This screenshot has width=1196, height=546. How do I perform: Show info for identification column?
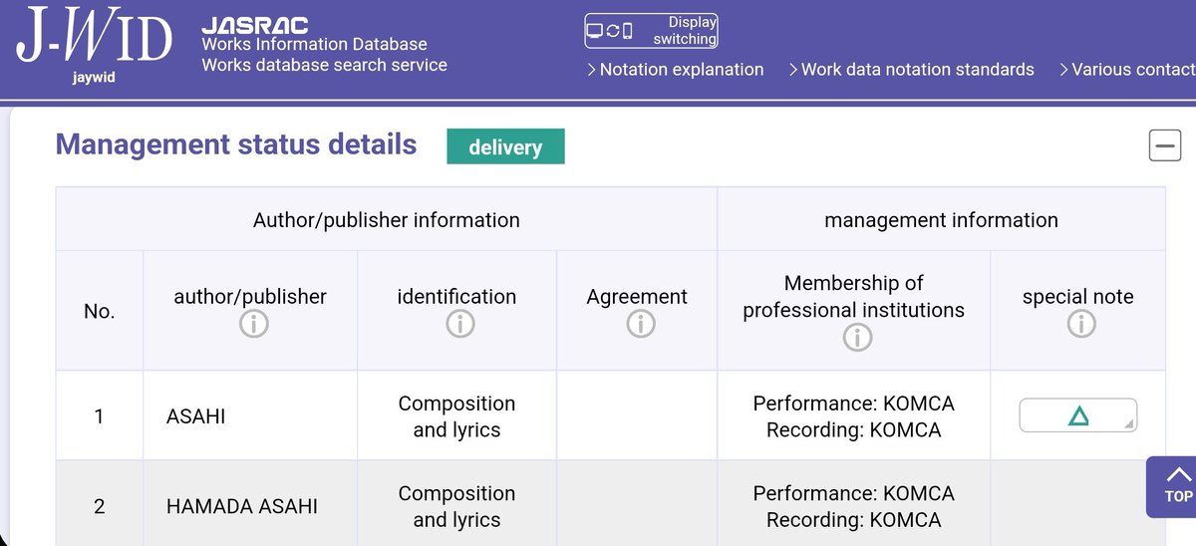click(459, 324)
